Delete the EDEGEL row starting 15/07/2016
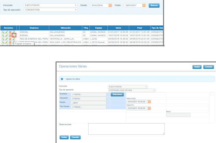Image resolution: width=216 pixels, height=143 pixels. point(10,36)
